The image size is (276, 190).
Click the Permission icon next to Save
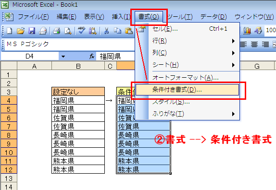point(43,31)
